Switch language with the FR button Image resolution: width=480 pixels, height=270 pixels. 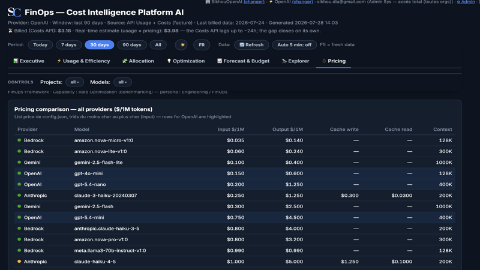pos(202,44)
